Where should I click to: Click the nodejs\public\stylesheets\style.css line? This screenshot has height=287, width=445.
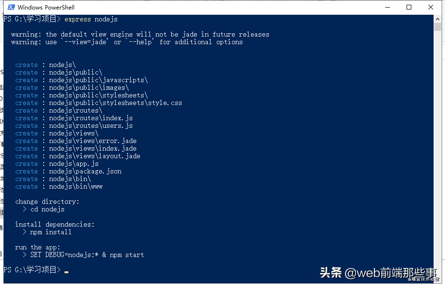[115, 103]
